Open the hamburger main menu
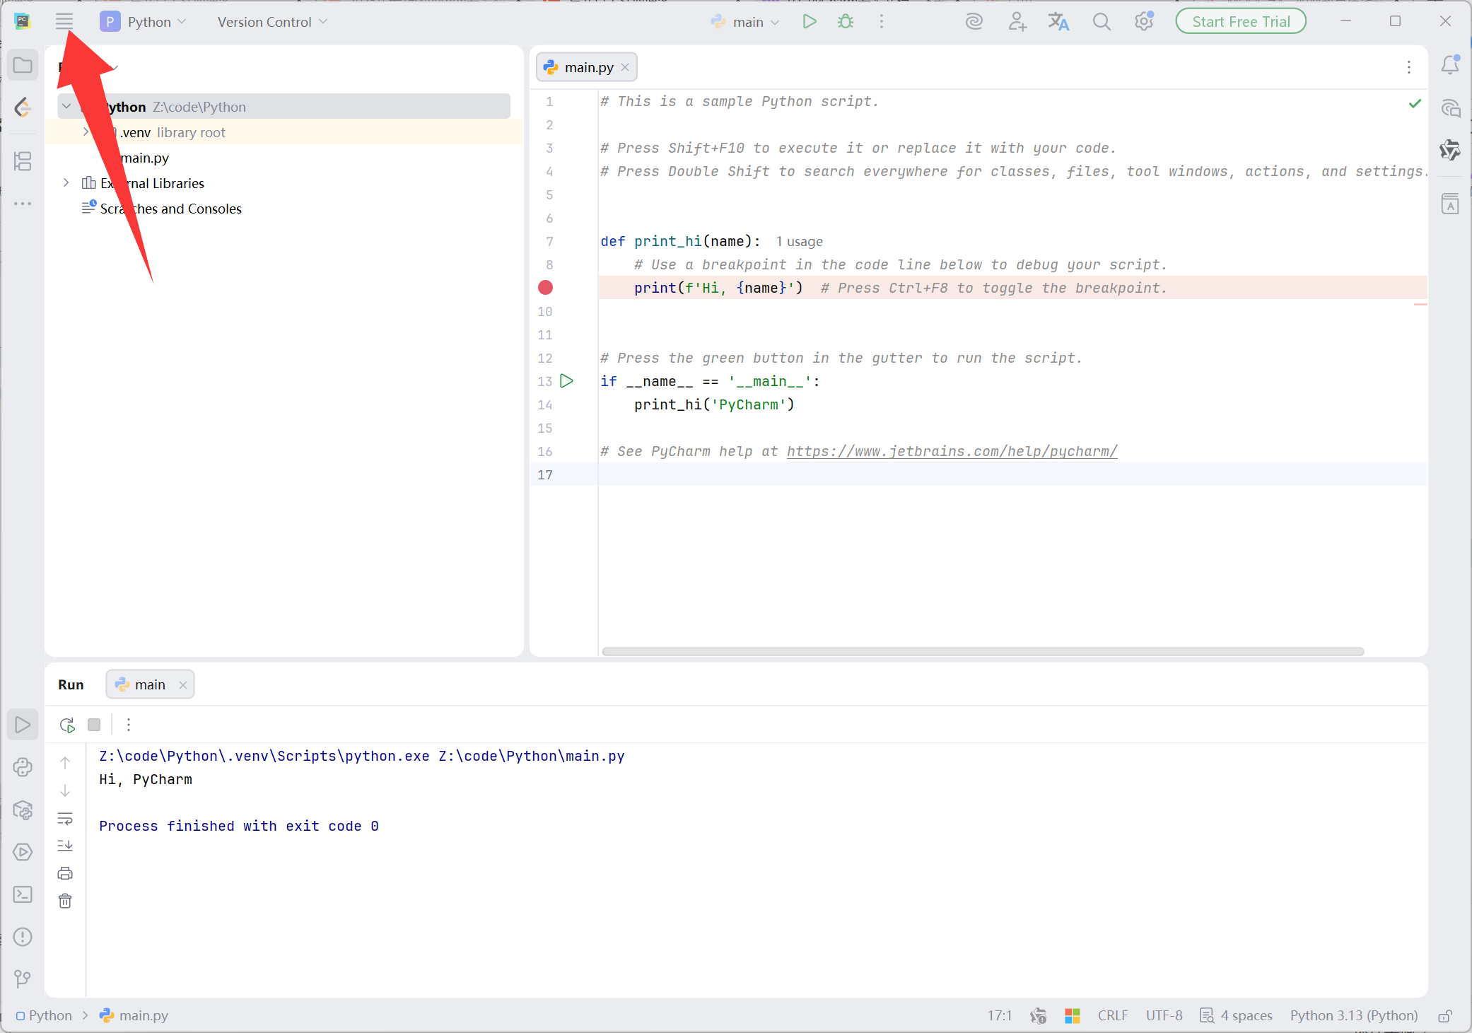This screenshot has width=1472, height=1033. pyautogui.click(x=64, y=22)
